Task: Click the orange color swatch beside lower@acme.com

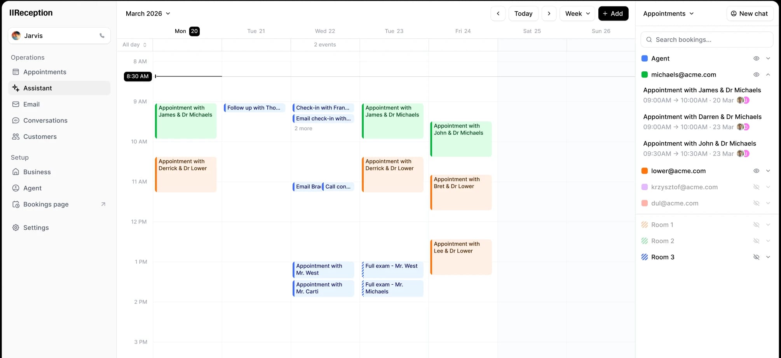Action: (645, 171)
